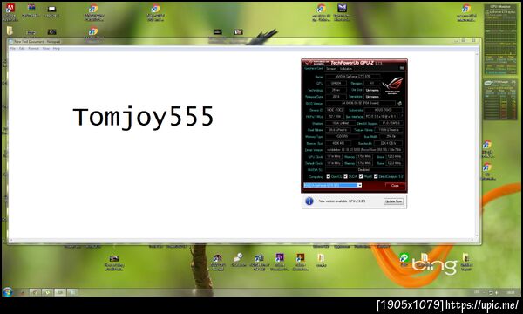The height and width of the screenshot is (314, 523).
Task: Toggle the CUDA checkbox in GPU-Z
Action: (x=345, y=176)
